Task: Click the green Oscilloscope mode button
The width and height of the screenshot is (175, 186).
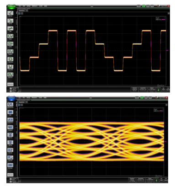Action: click(x=11, y=6)
